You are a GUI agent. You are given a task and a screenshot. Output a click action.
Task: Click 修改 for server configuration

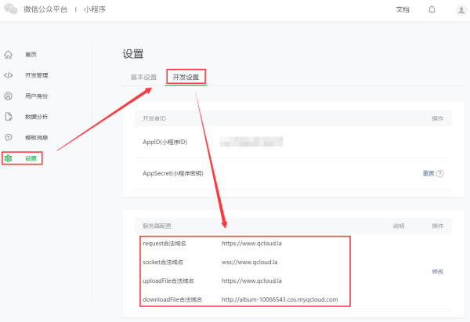[438, 272]
